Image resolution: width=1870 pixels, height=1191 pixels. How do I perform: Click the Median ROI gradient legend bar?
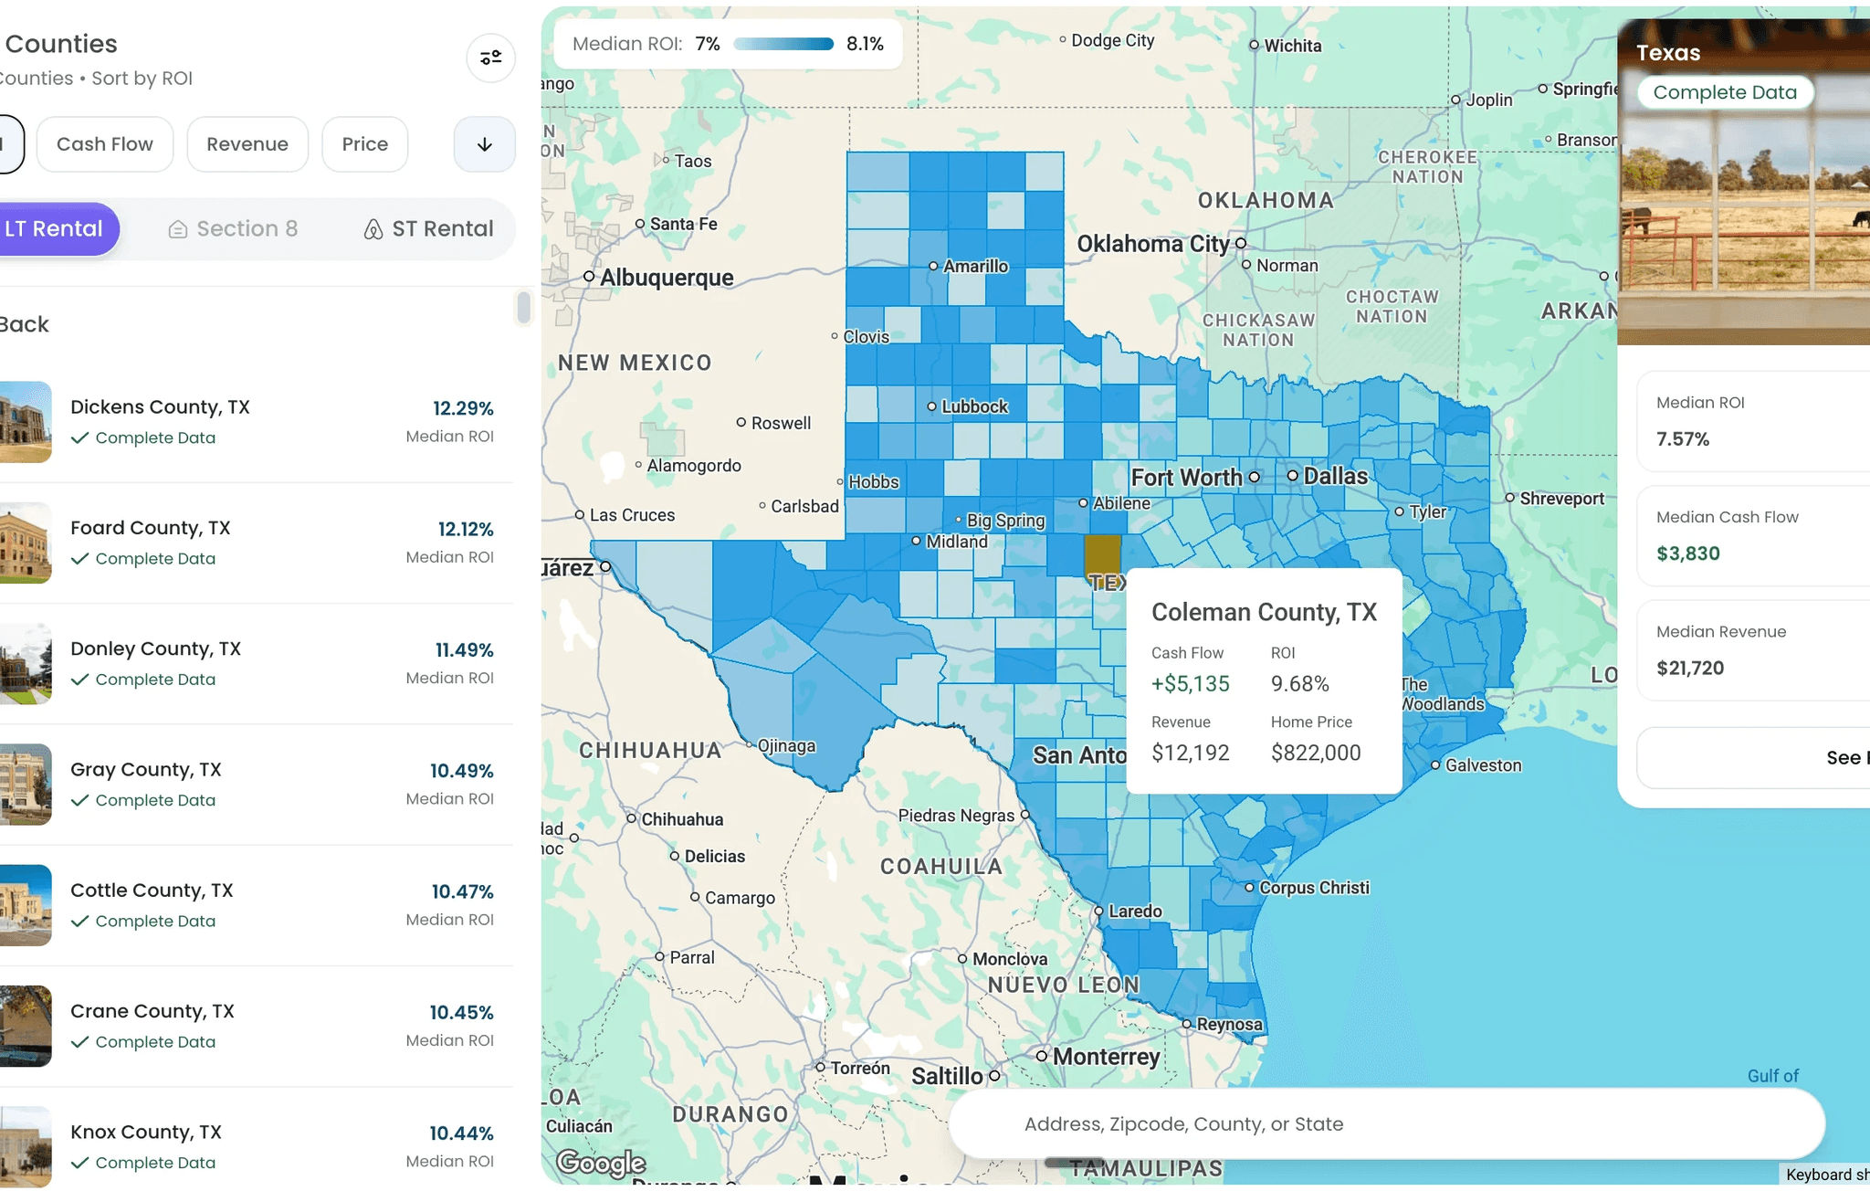(x=783, y=44)
